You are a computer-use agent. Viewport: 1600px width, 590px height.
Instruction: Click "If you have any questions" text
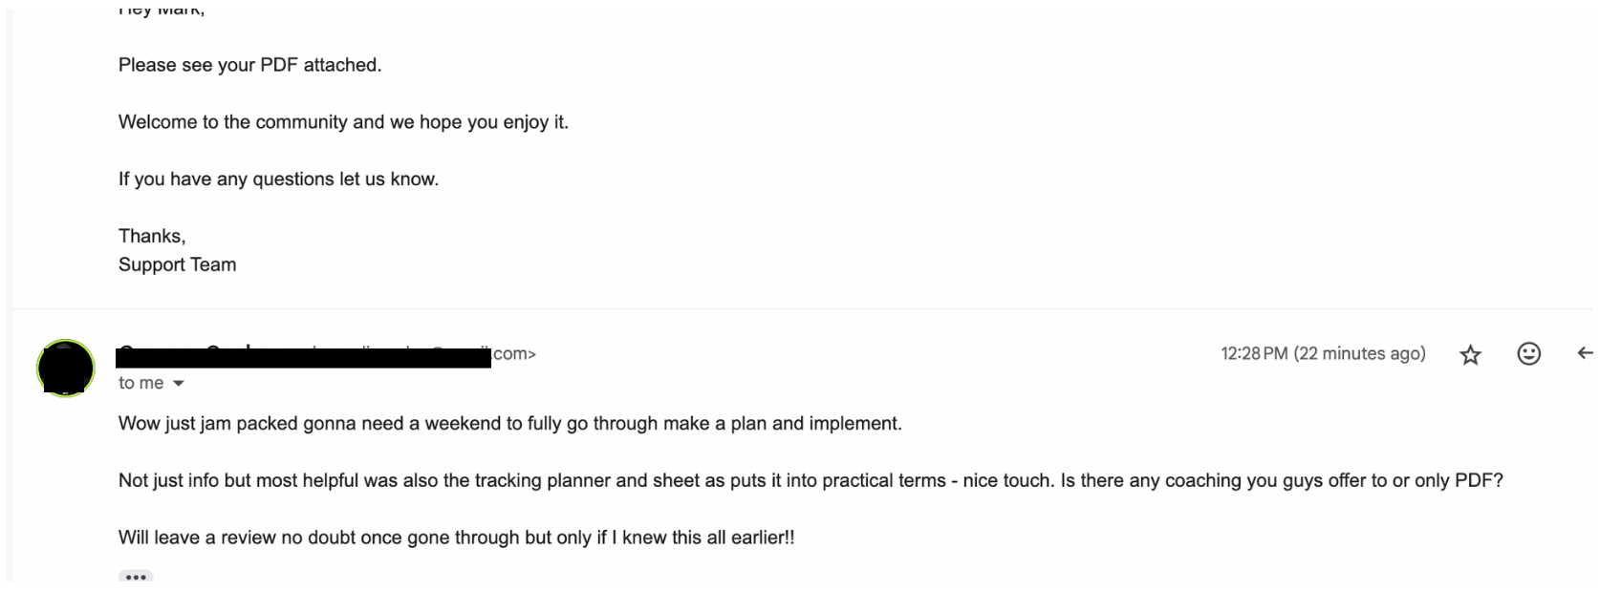(278, 179)
